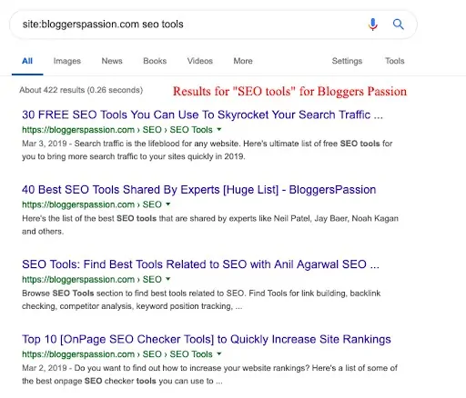Select the Videos tab
The height and width of the screenshot is (398, 466).
pos(200,61)
